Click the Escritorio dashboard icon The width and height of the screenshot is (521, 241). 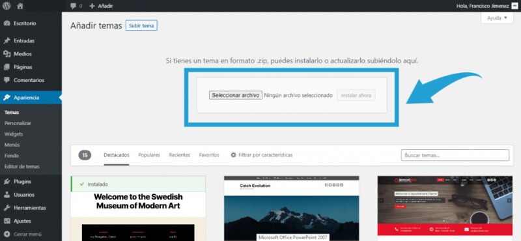[x=7, y=23]
